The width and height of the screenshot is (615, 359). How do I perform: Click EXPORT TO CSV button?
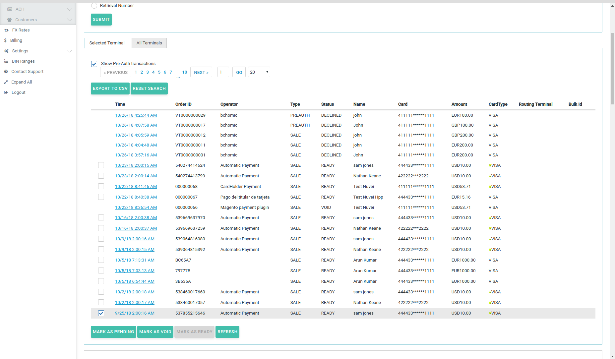(x=110, y=89)
